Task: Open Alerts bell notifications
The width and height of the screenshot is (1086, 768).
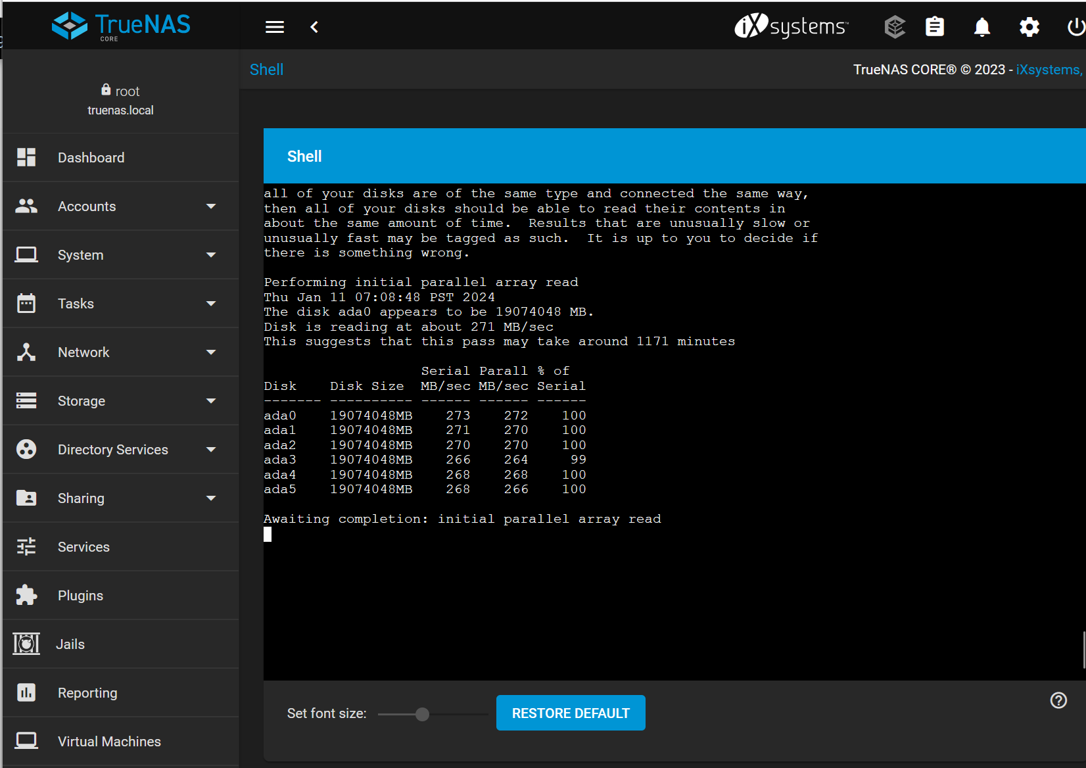Action: (x=982, y=27)
